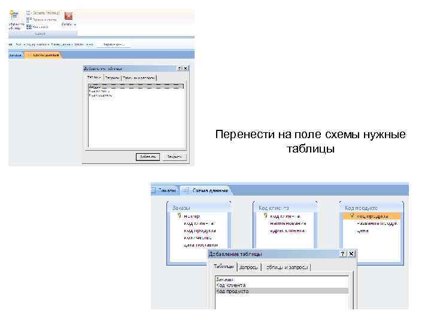
Task: Click key icon in Код продукта table
Action: [x=352, y=215]
